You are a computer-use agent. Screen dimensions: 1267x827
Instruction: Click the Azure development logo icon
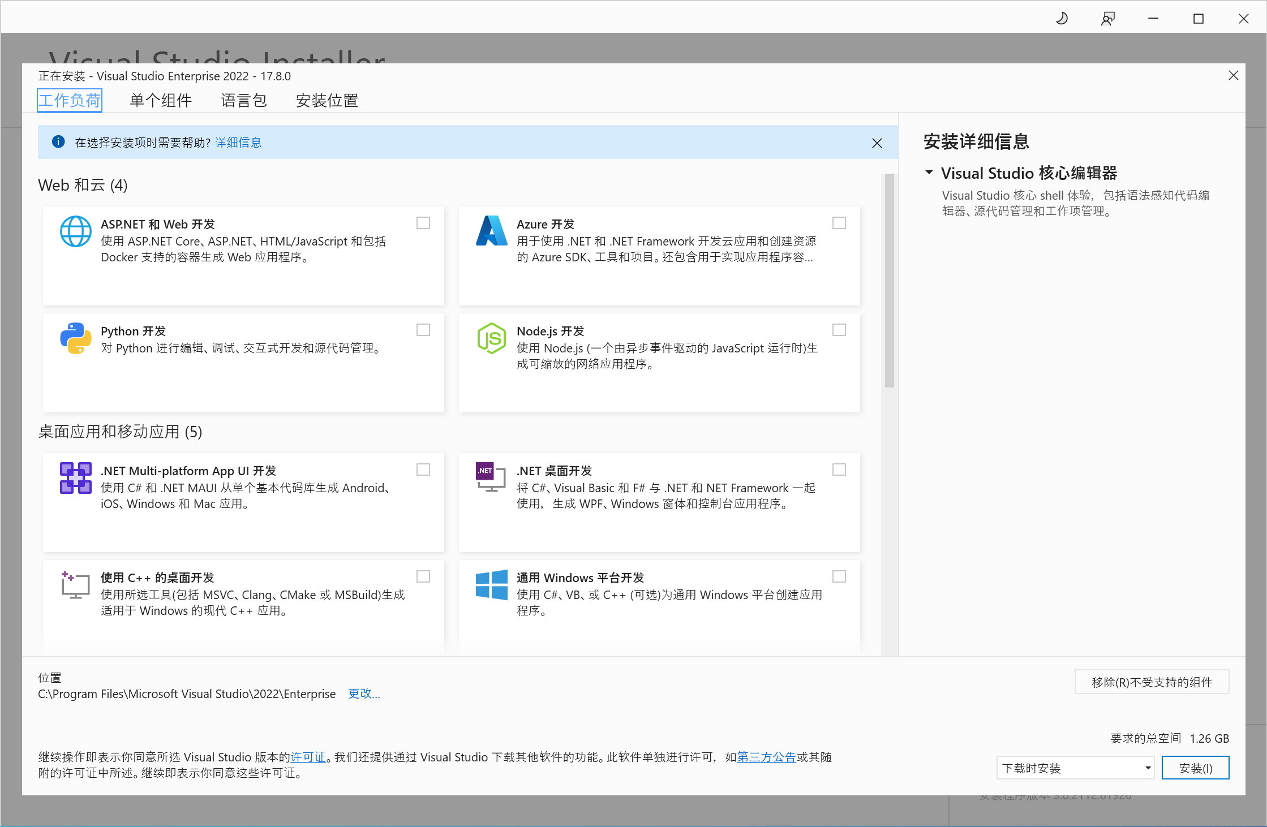[x=491, y=231]
